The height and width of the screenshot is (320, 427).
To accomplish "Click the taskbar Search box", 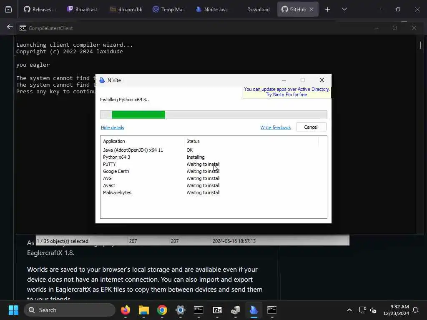I will (x=70, y=310).
